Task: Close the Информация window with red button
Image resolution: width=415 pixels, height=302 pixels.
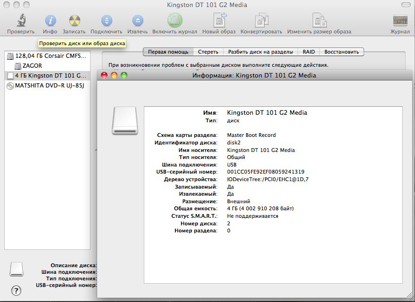Action: click(104, 75)
